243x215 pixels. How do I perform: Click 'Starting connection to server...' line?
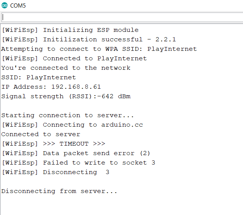[67, 116]
